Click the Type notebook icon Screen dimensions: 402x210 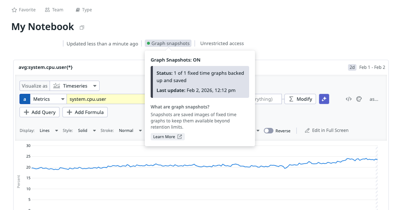click(x=78, y=10)
